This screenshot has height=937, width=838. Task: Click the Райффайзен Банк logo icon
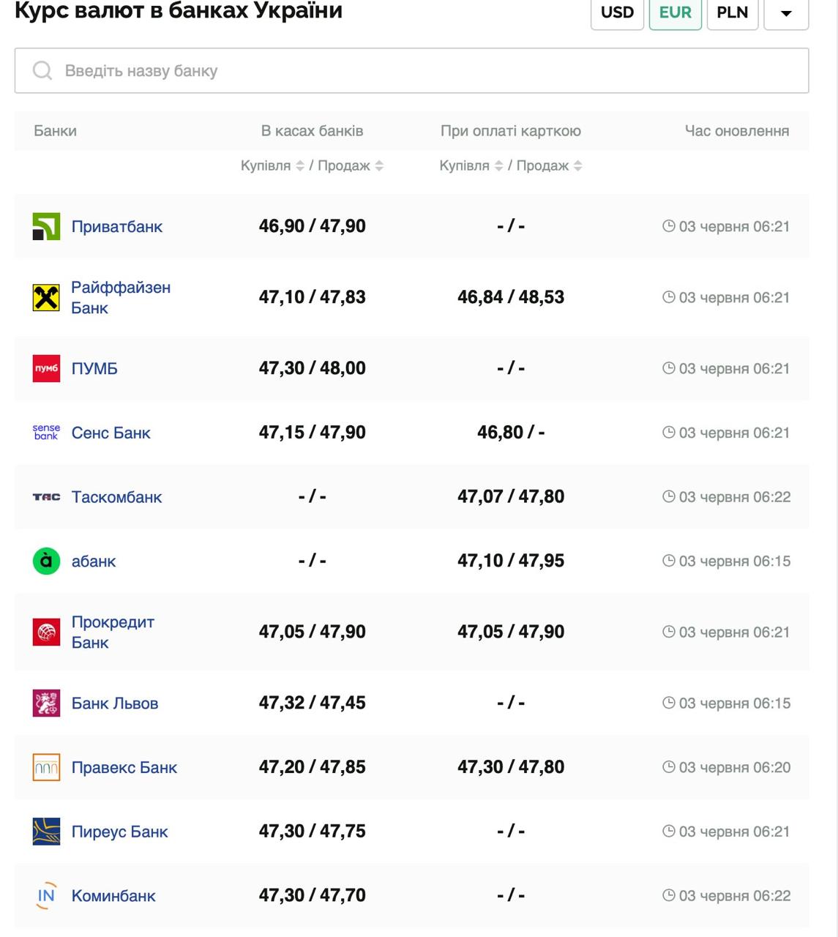pyautogui.click(x=46, y=298)
